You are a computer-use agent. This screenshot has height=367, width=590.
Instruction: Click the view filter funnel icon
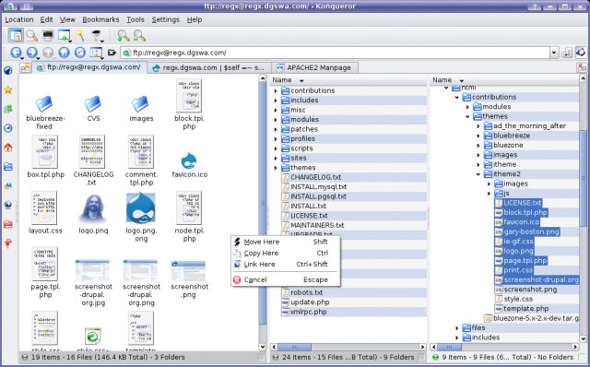point(97,35)
